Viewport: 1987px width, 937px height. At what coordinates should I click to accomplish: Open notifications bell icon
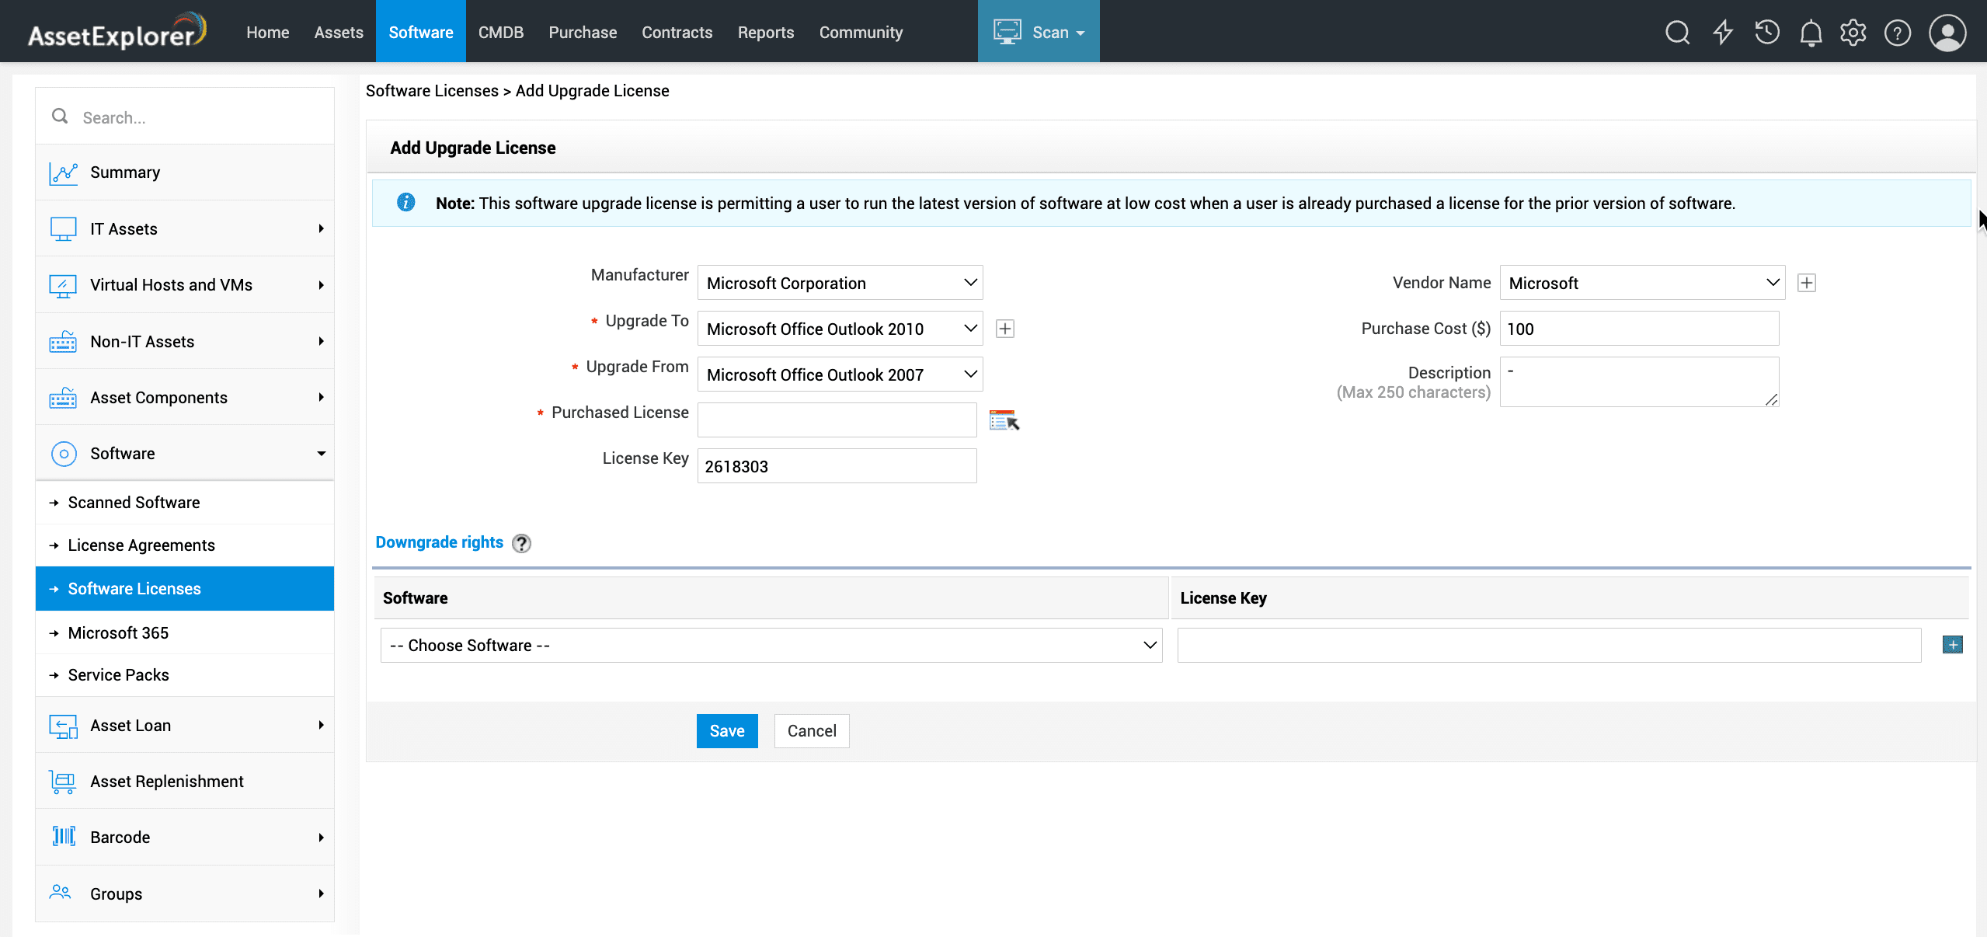(x=1811, y=33)
